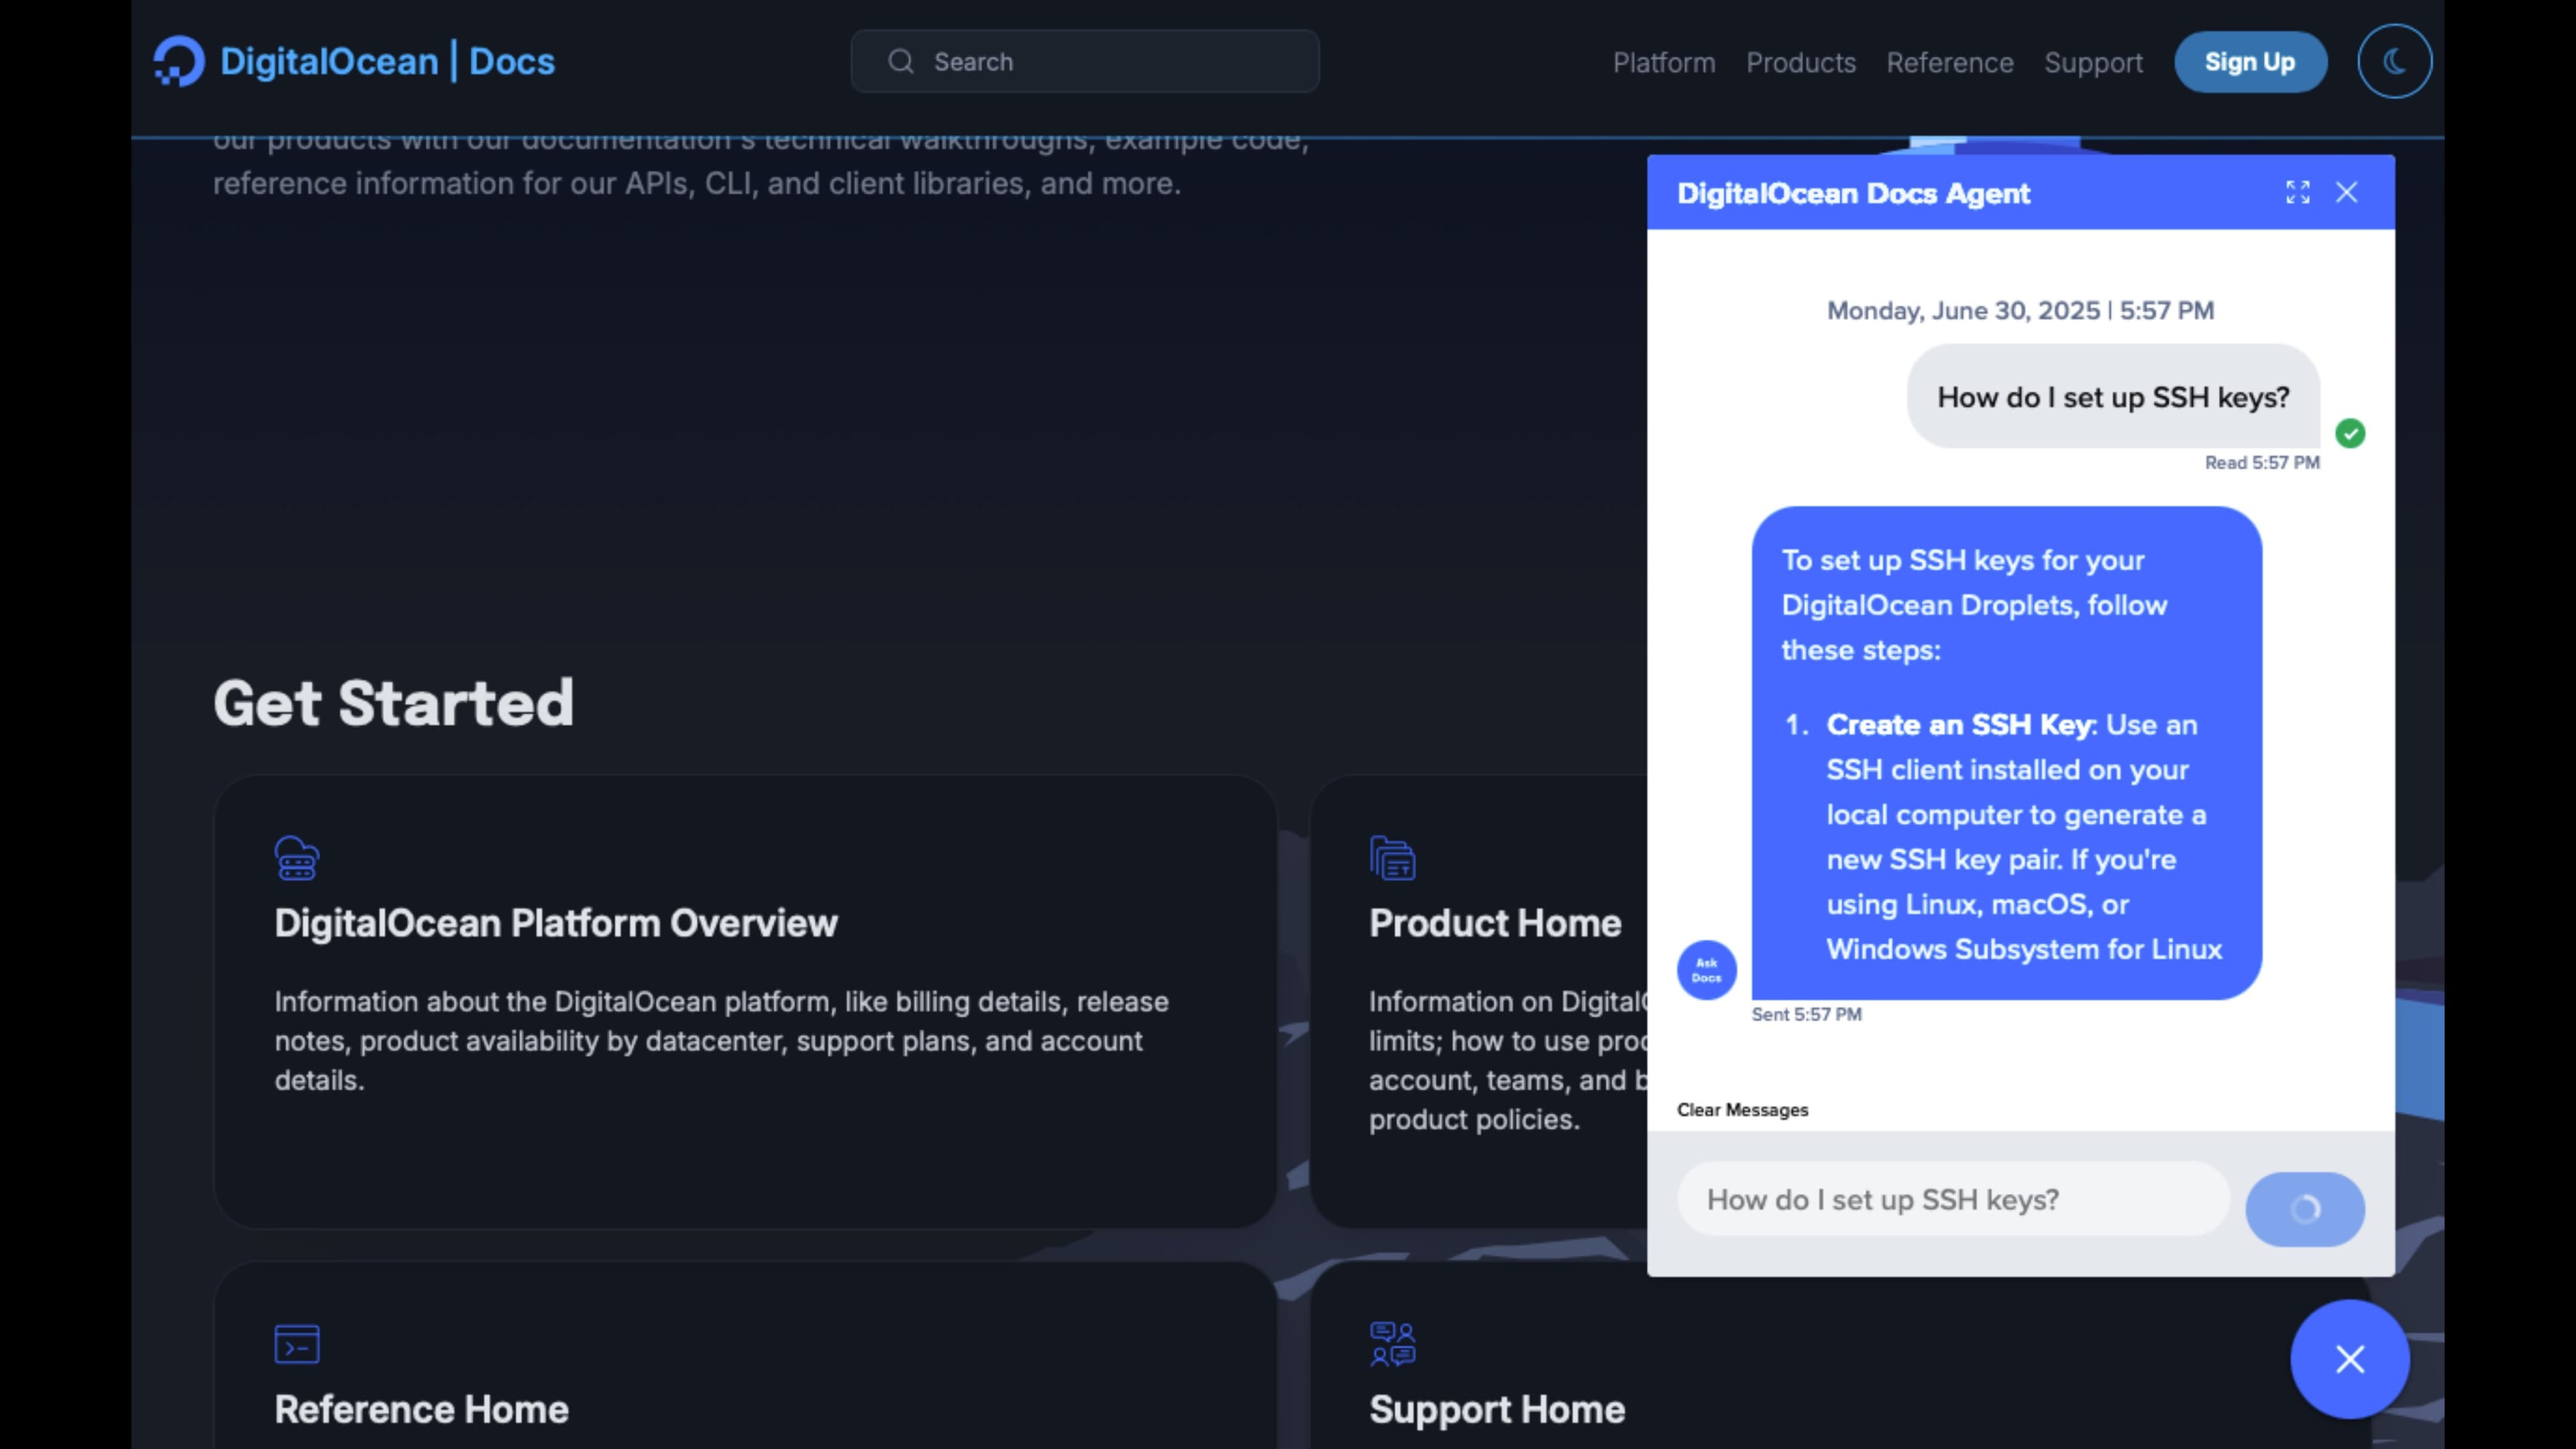Click the Sign Up button
Screen dimensions: 2576x1449
(x=2250, y=62)
